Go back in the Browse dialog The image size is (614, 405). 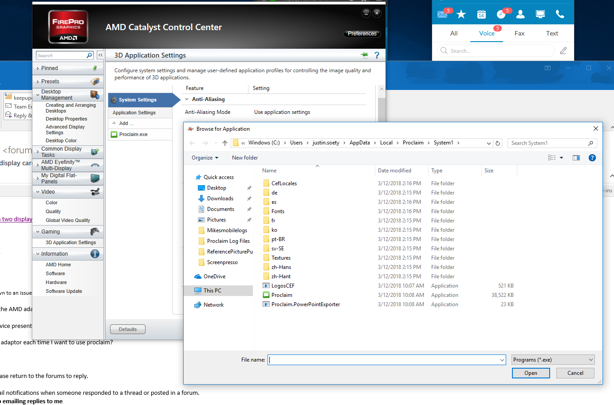192,143
